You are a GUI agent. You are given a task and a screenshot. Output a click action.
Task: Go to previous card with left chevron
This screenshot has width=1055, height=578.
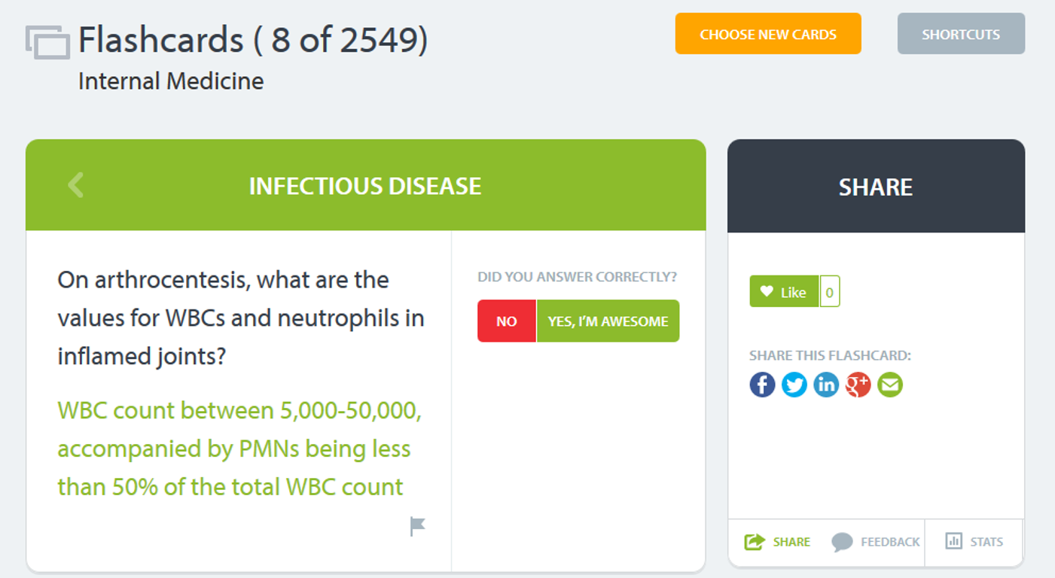(75, 185)
